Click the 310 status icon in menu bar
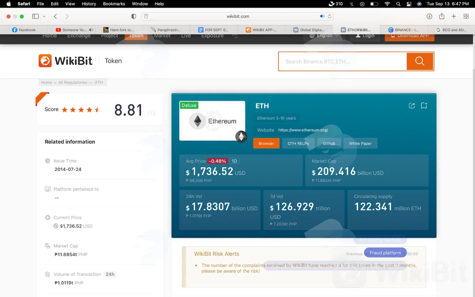Screen dimensions: 475x297 click(x=336, y=4)
